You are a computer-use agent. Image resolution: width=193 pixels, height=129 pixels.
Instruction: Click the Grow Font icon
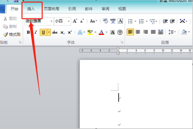click(75, 21)
